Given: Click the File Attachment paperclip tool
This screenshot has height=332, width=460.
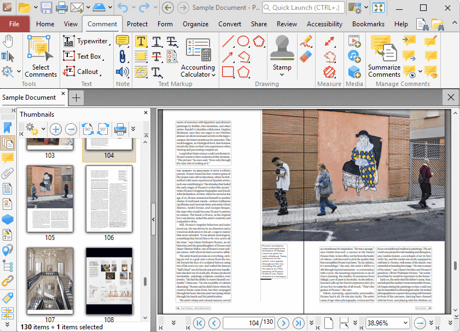Looking at the screenshot, I should (x=123, y=56).
